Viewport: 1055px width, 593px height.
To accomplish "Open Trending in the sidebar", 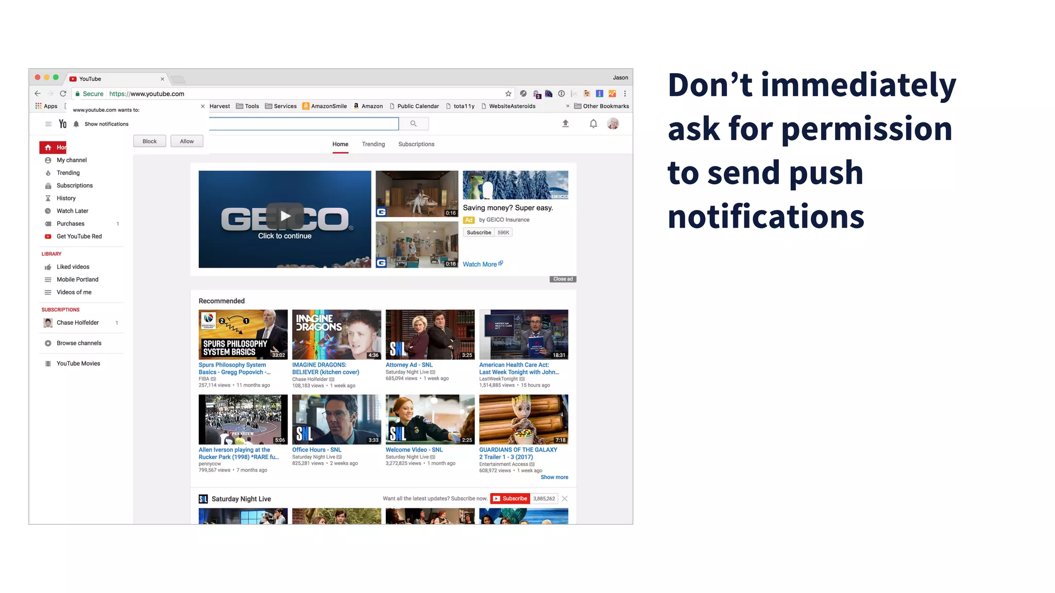I will [68, 173].
